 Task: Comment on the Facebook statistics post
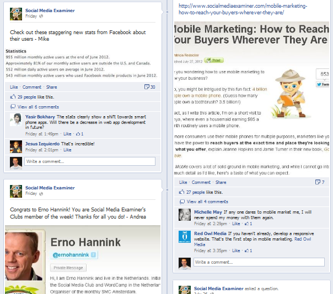[x=32, y=87]
